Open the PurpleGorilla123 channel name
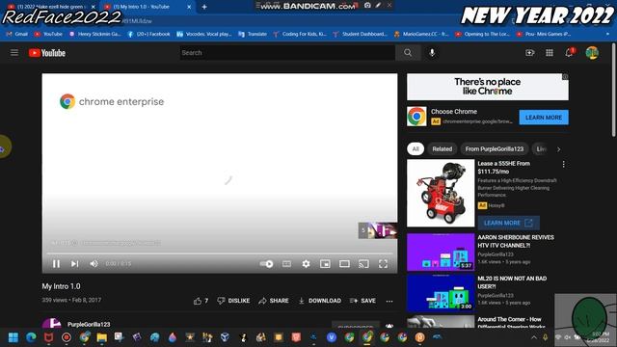Viewport: 617px width, 347px height. point(89,324)
